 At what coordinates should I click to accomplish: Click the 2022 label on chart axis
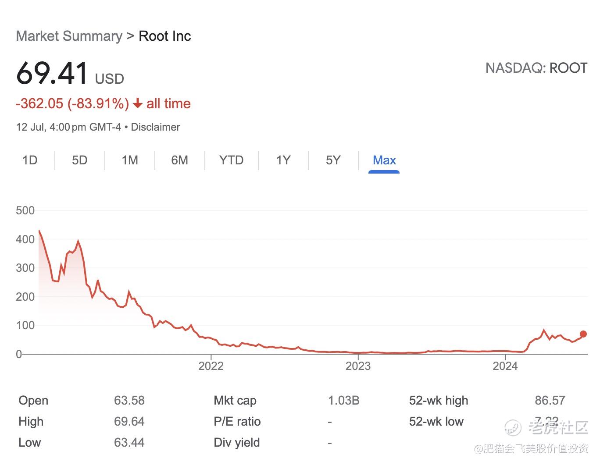211,366
